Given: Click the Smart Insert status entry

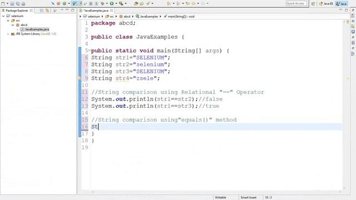Looking at the screenshot, I should pyautogui.click(x=249, y=198).
